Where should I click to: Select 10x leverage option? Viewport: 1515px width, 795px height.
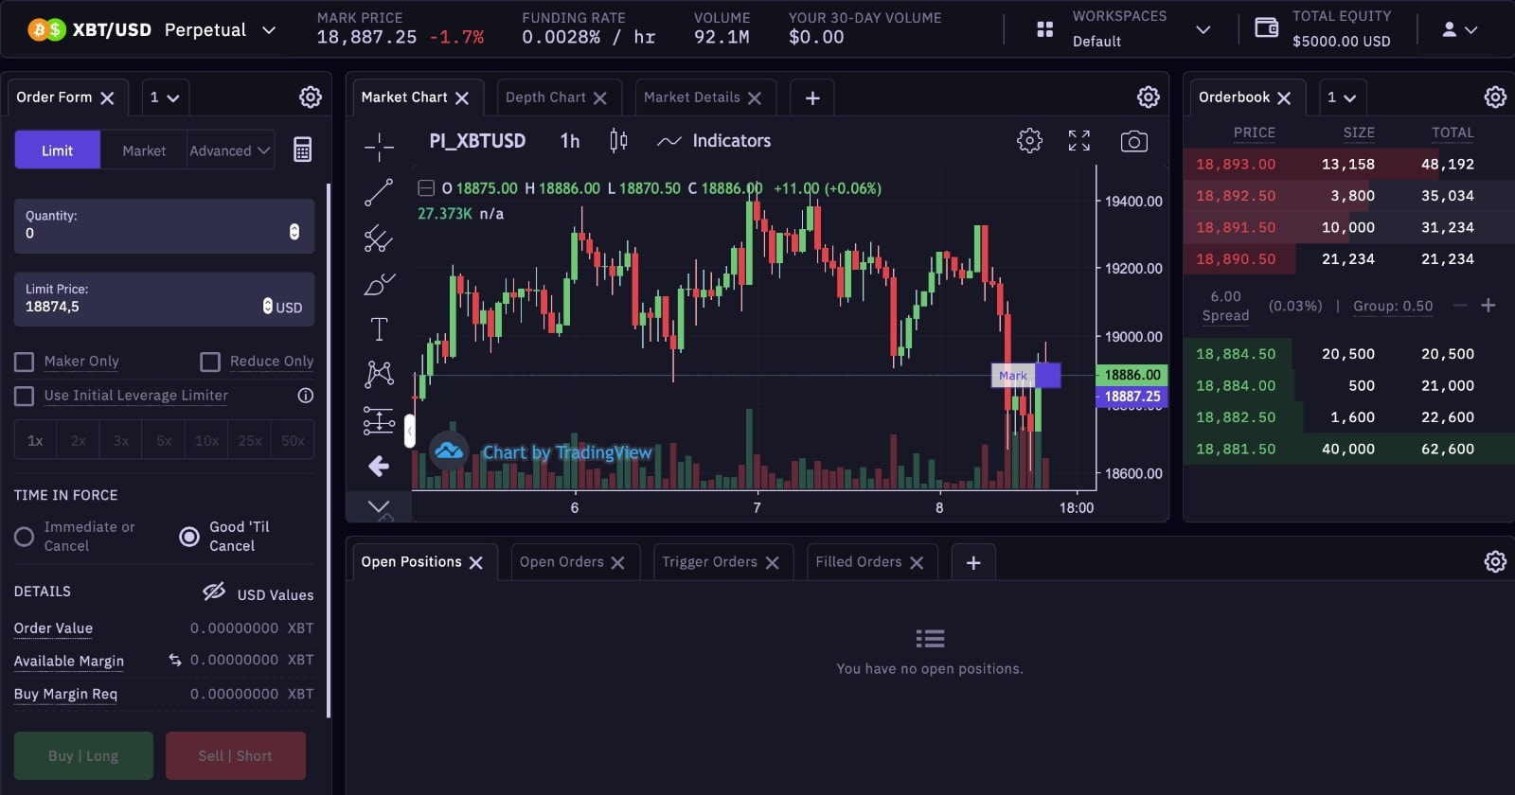click(206, 440)
